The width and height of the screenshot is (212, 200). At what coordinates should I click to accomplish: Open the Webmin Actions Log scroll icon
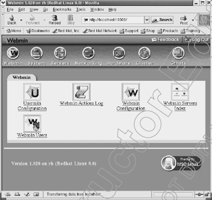coord(82,92)
